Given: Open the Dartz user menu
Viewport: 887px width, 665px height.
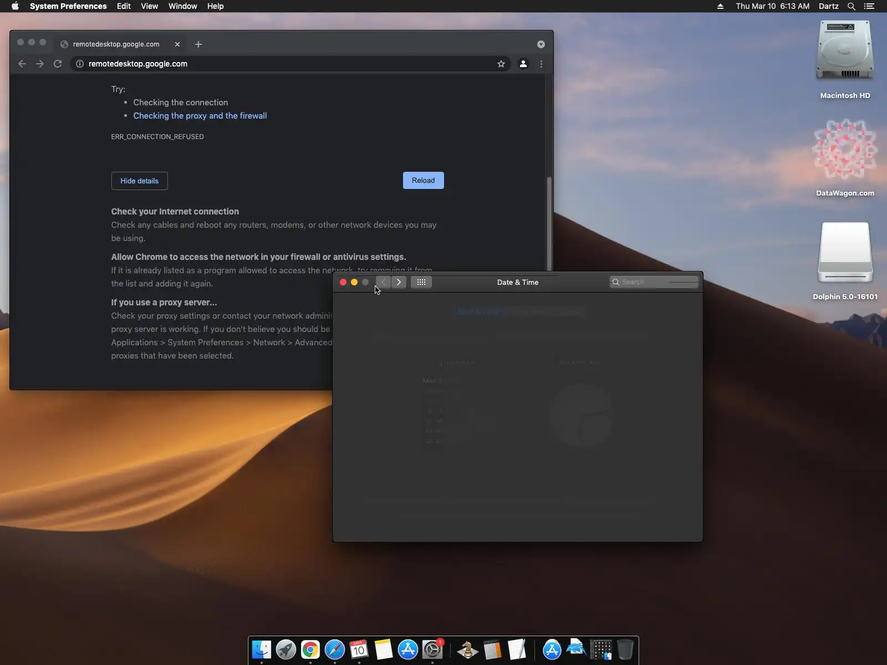Looking at the screenshot, I should 828,6.
